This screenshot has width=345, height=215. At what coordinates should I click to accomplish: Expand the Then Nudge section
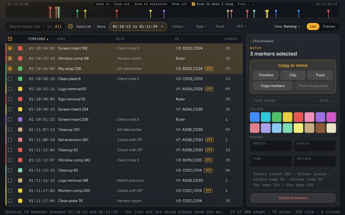[x=293, y=101]
